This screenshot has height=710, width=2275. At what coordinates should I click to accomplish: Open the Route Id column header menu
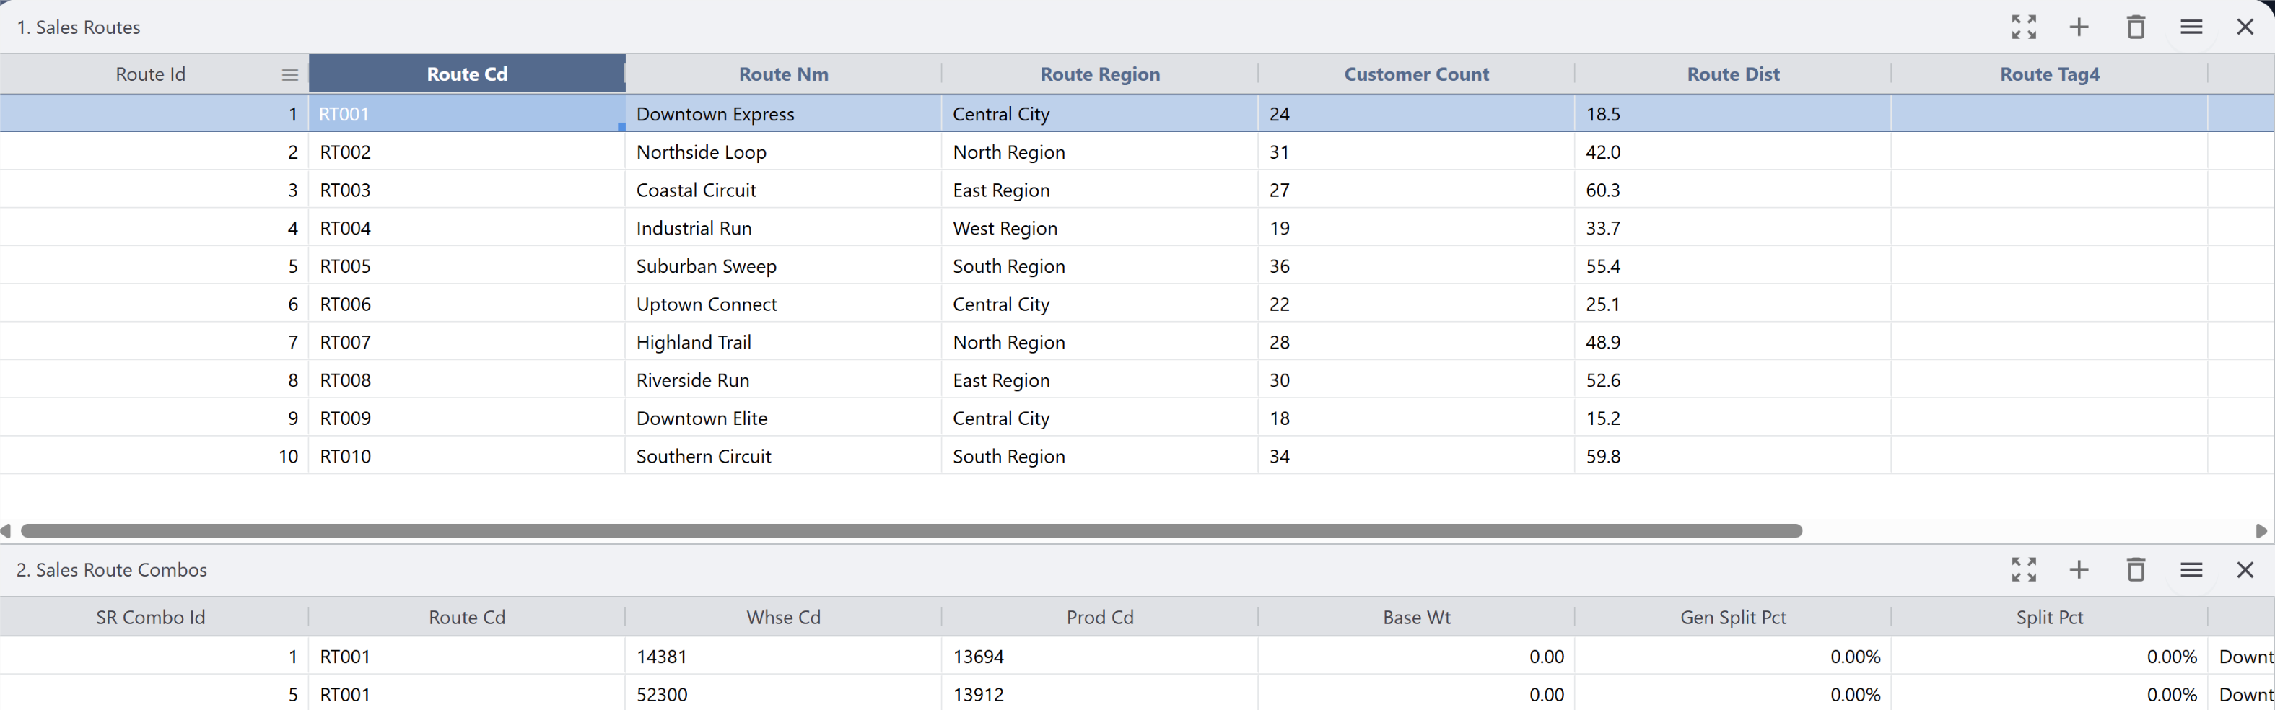click(x=289, y=74)
